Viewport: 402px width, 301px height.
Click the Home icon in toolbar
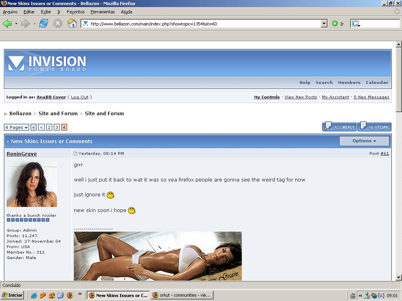coord(72,24)
